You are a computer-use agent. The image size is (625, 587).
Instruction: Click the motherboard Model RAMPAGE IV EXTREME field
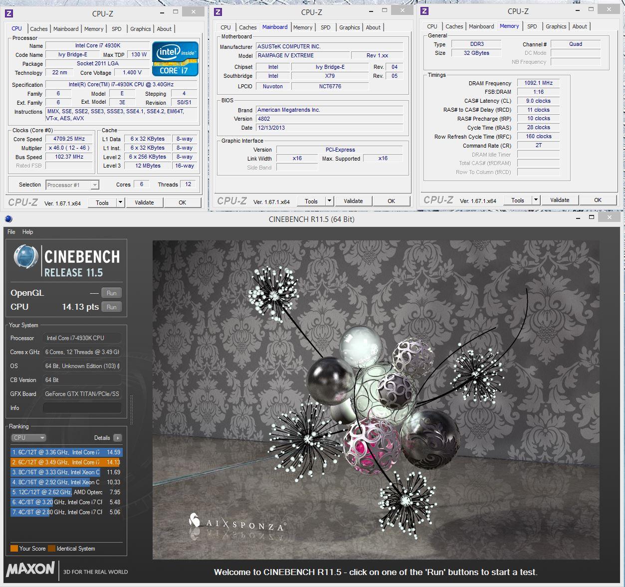click(303, 55)
